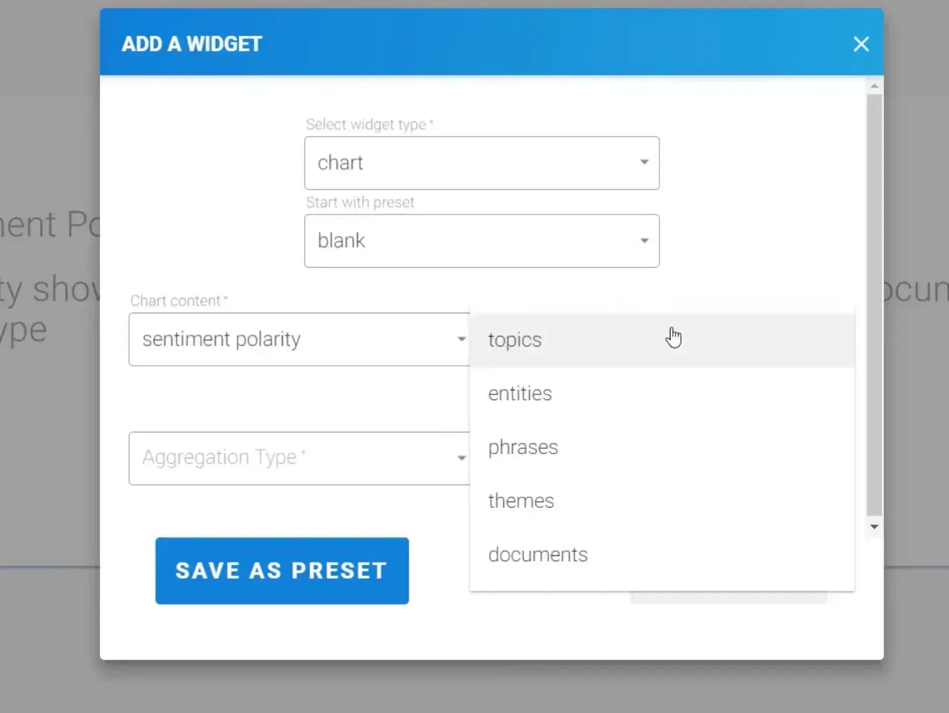Expand the Aggregation Type field

(293, 458)
